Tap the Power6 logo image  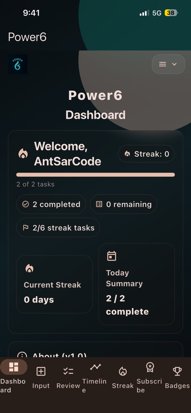tap(18, 64)
